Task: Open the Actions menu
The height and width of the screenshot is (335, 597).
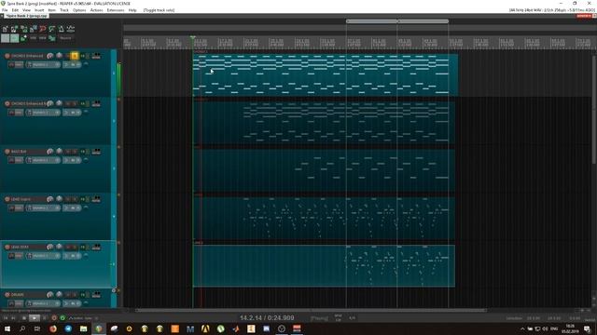Action: coord(96,10)
